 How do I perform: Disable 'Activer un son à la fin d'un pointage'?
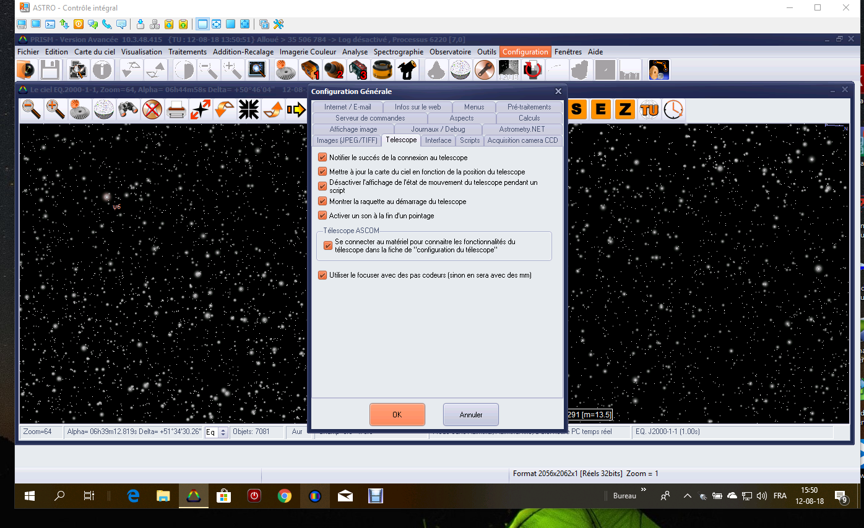pos(322,216)
